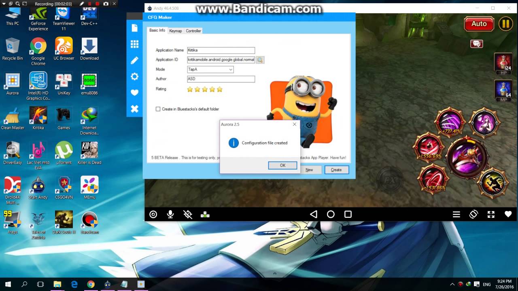Click the microphone icon in Andy bar
The image size is (518, 291).
170,214
